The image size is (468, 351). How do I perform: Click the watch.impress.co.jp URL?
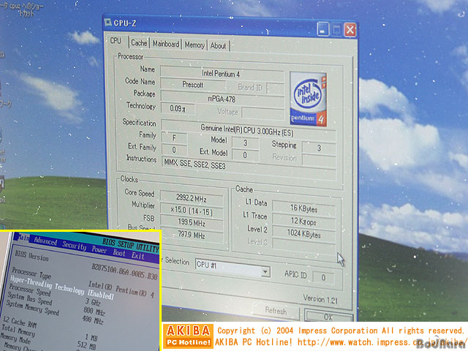(x=382, y=342)
